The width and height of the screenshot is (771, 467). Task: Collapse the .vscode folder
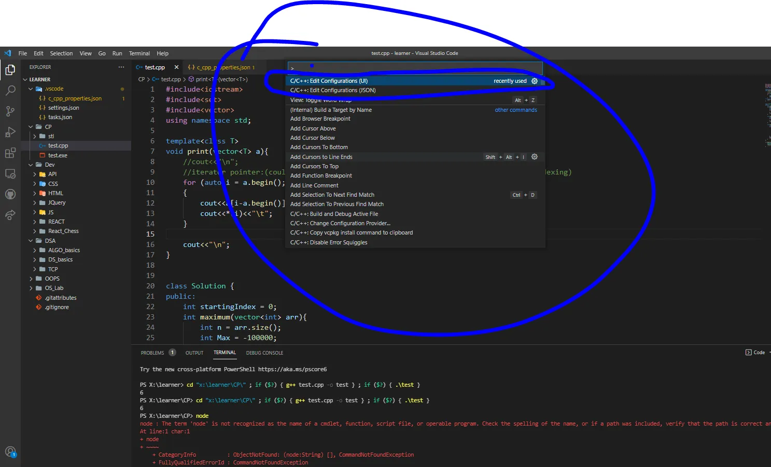pos(76,89)
